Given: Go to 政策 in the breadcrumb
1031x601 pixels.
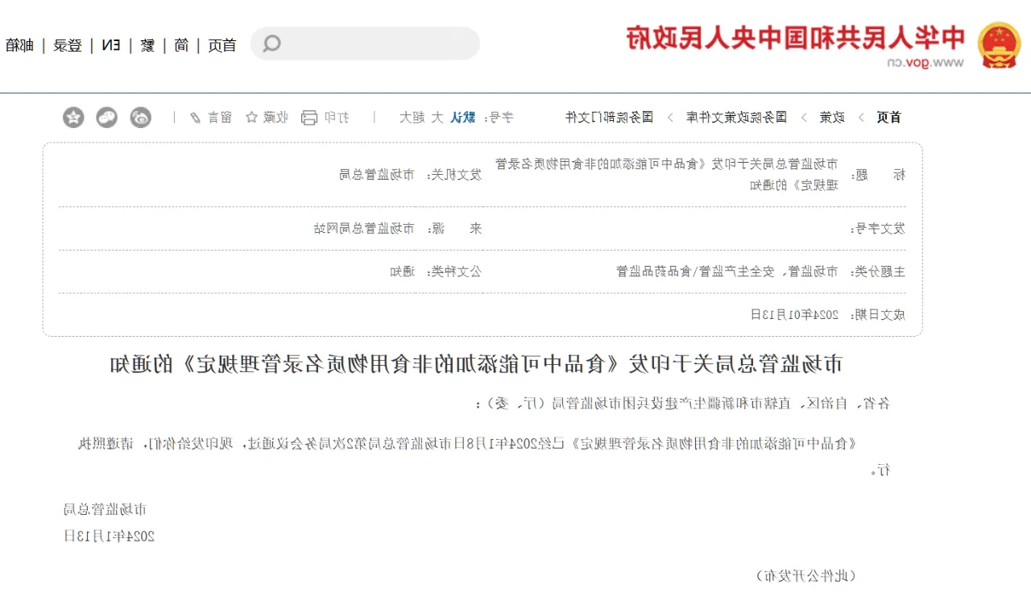Looking at the screenshot, I should (832, 118).
